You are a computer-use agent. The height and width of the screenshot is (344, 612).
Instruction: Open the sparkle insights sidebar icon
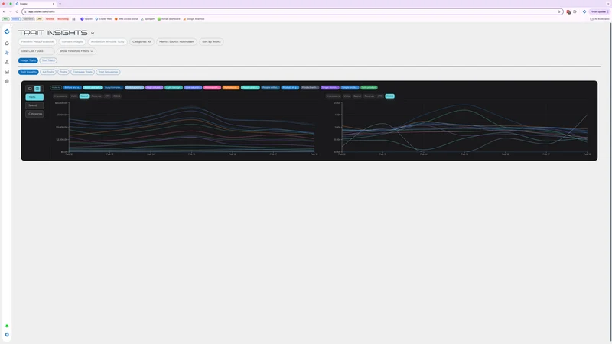tap(7, 53)
